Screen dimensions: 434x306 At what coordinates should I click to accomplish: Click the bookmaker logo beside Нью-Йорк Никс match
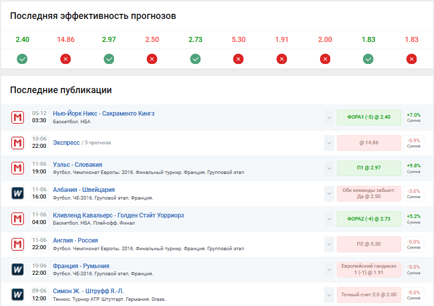pos(17,117)
